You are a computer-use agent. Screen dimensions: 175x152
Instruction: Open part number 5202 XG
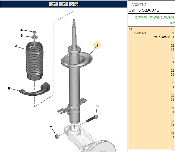pos(140,33)
